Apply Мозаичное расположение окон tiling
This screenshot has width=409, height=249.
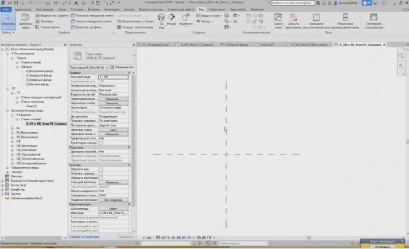[345, 21]
